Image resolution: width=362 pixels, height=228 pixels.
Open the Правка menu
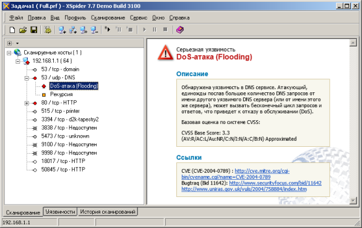pos(37,18)
